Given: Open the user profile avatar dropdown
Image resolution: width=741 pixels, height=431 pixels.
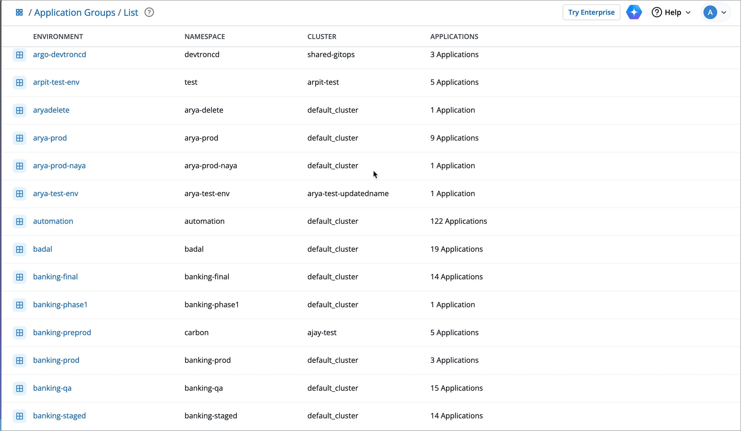Looking at the screenshot, I should coord(715,13).
